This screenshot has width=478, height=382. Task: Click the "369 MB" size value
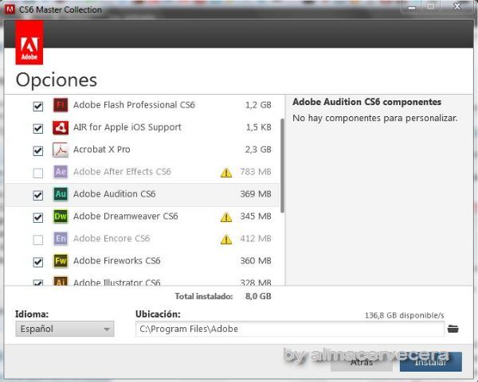click(256, 194)
